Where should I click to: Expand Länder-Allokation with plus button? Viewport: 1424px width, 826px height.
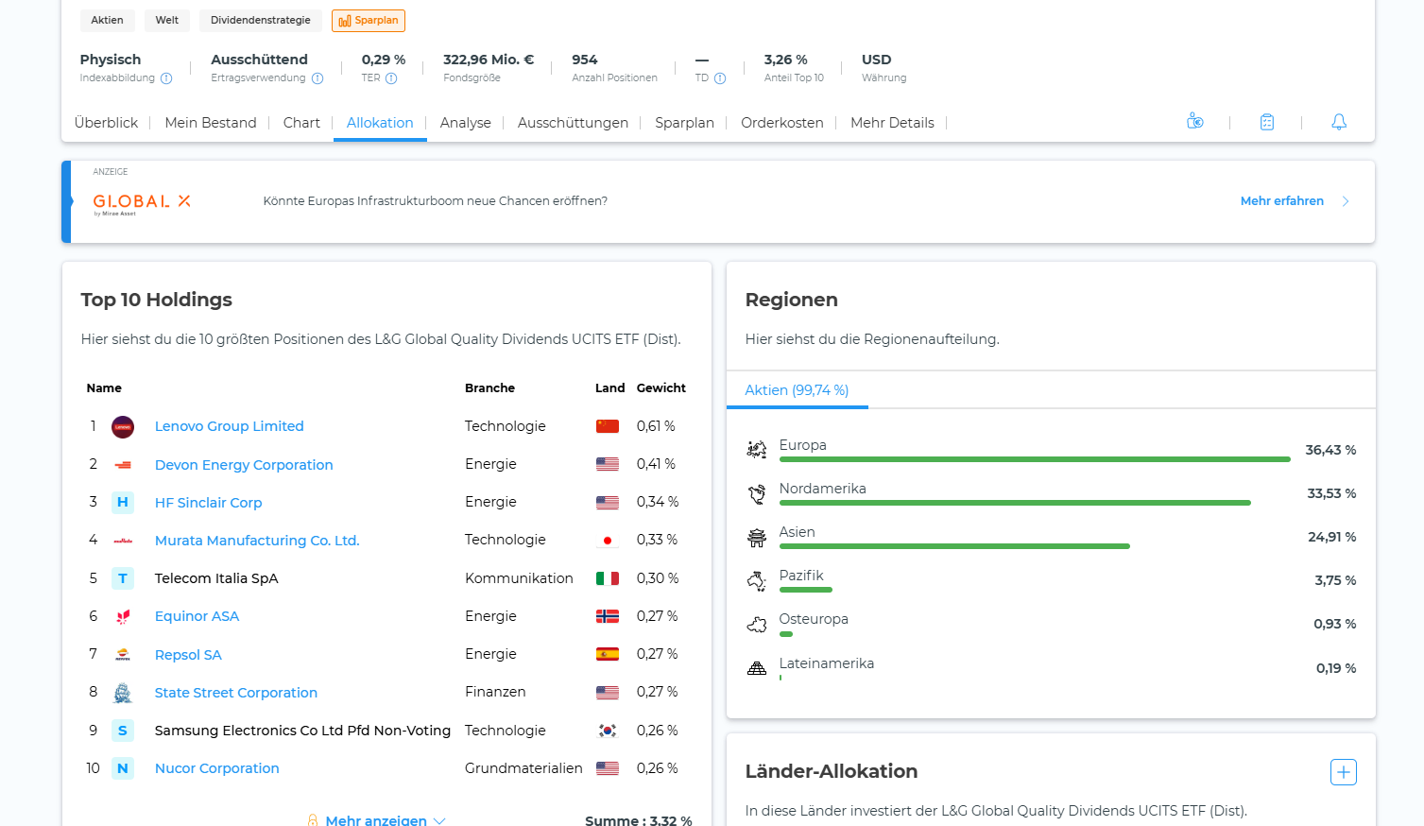tap(1344, 772)
